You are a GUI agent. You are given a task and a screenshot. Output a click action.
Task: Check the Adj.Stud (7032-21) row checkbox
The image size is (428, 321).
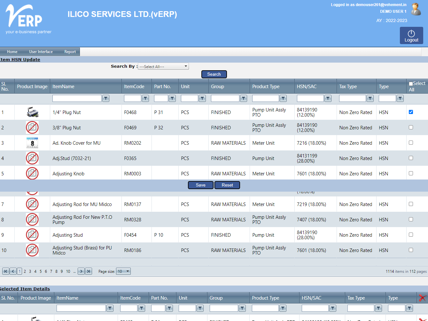click(411, 158)
